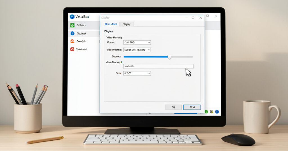
Task: Click the yellow globe status icon
Action: click(211, 112)
